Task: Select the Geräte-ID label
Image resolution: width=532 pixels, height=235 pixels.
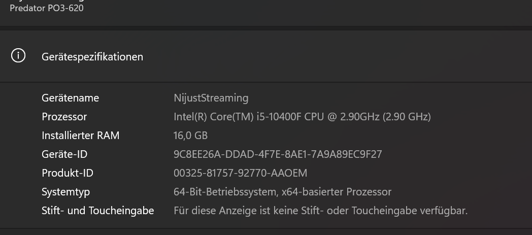Action: tap(64, 154)
